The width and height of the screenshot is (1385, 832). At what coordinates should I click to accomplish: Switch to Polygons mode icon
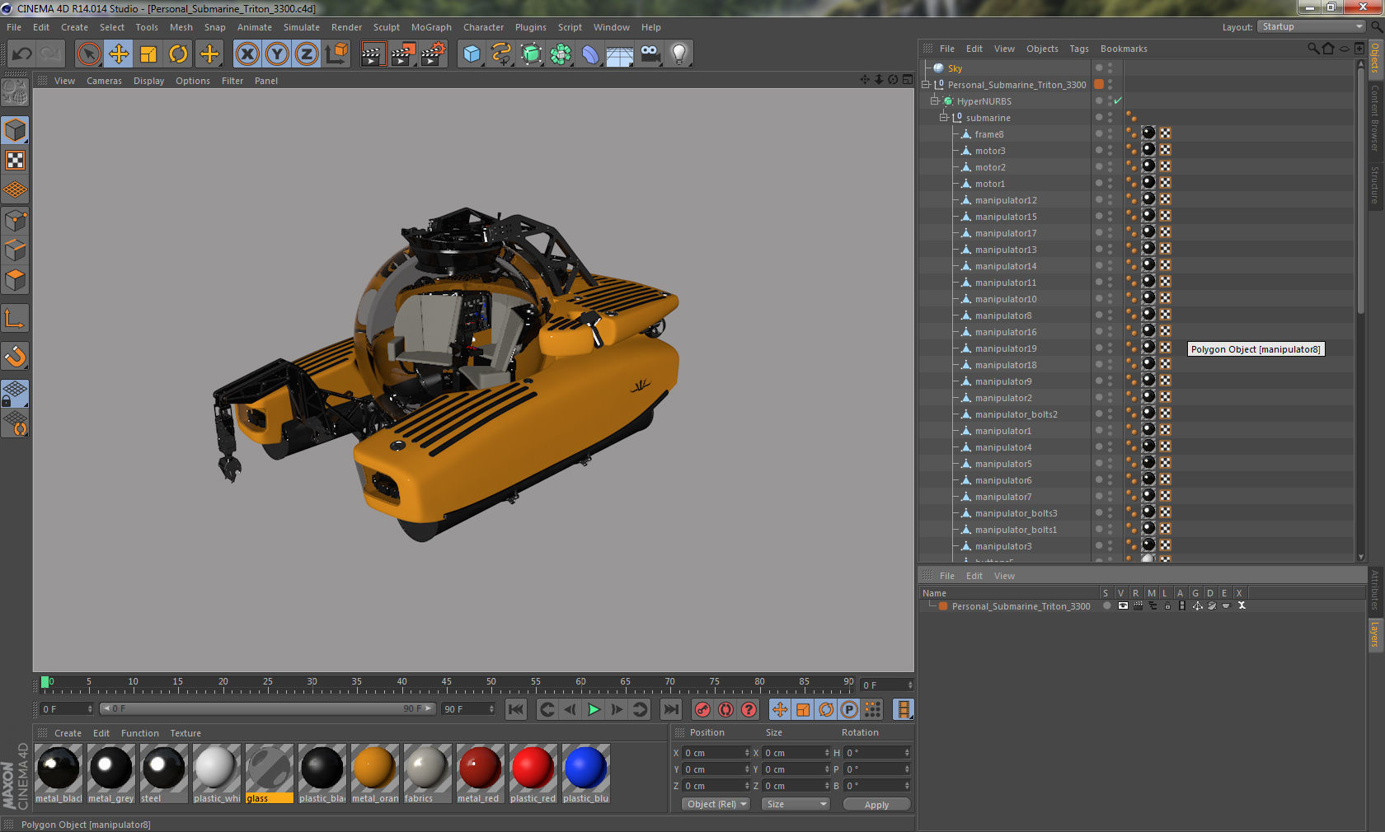click(x=16, y=280)
